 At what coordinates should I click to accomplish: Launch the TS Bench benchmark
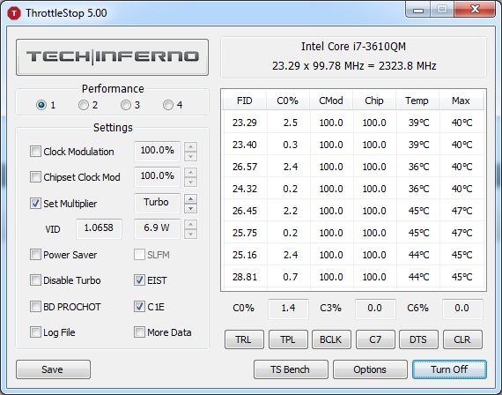click(x=291, y=369)
